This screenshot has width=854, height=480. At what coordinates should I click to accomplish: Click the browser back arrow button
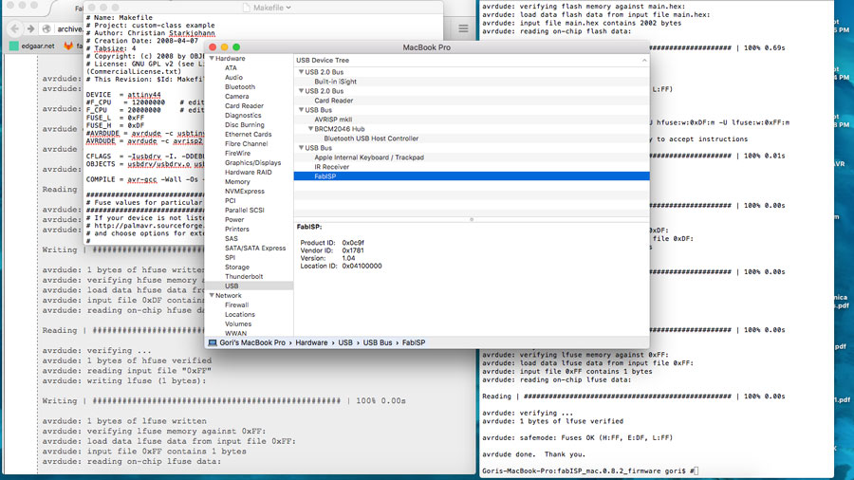click(15, 28)
